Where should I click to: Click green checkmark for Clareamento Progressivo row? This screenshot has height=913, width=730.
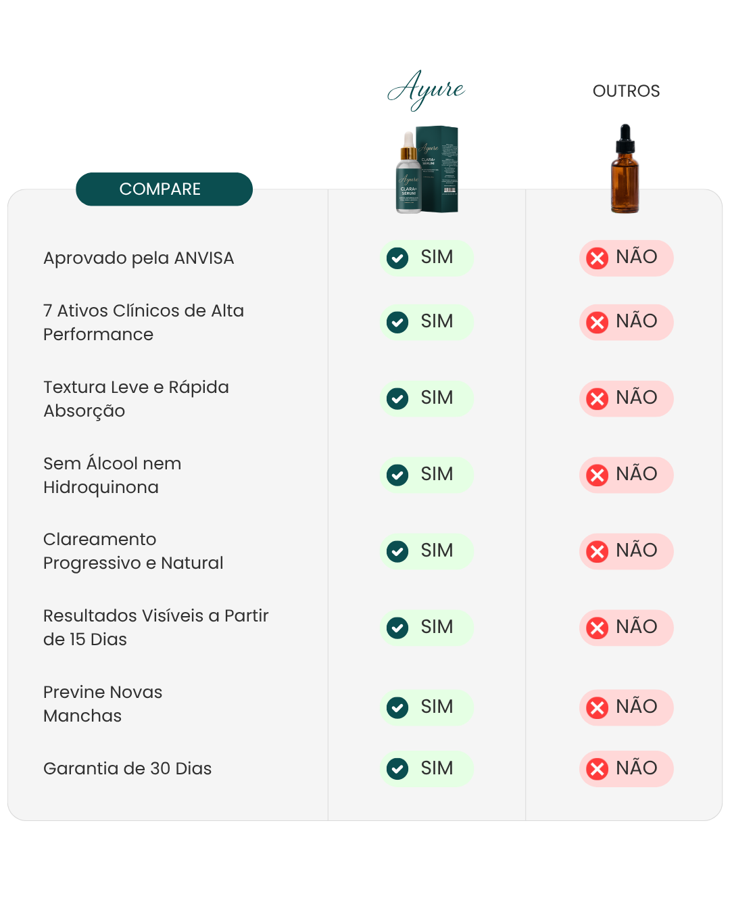click(x=397, y=551)
